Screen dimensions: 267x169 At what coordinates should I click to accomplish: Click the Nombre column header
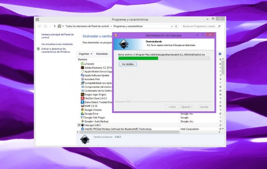(x=83, y=59)
